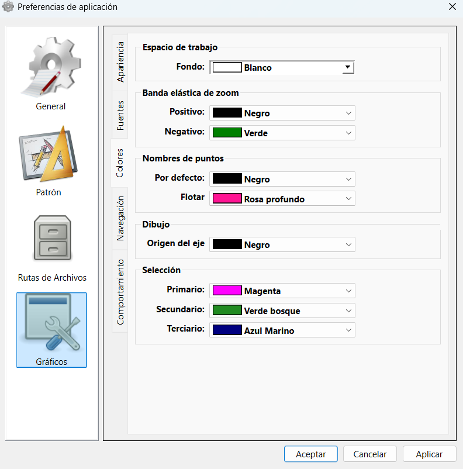This screenshot has width=463, height=469.
Task: Open Rutas de Archivos cabinet icon
Action: [x=52, y=240]
